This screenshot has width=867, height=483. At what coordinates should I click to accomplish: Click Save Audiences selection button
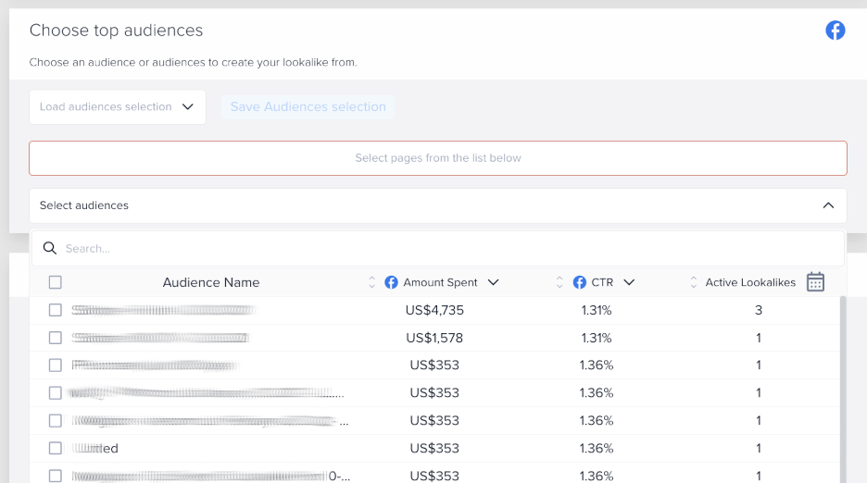pos(308,107)
